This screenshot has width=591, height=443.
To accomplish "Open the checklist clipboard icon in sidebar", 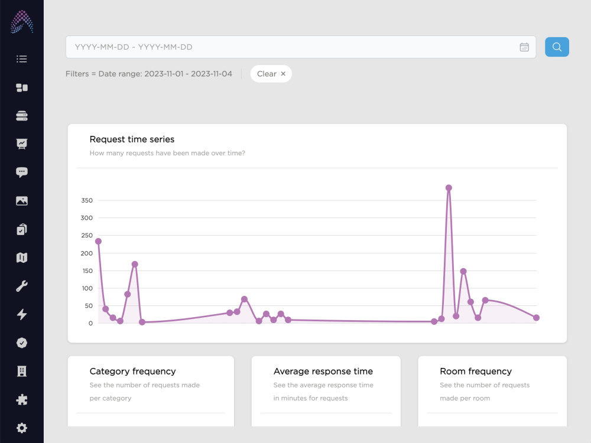I will (x=22, y=229).
